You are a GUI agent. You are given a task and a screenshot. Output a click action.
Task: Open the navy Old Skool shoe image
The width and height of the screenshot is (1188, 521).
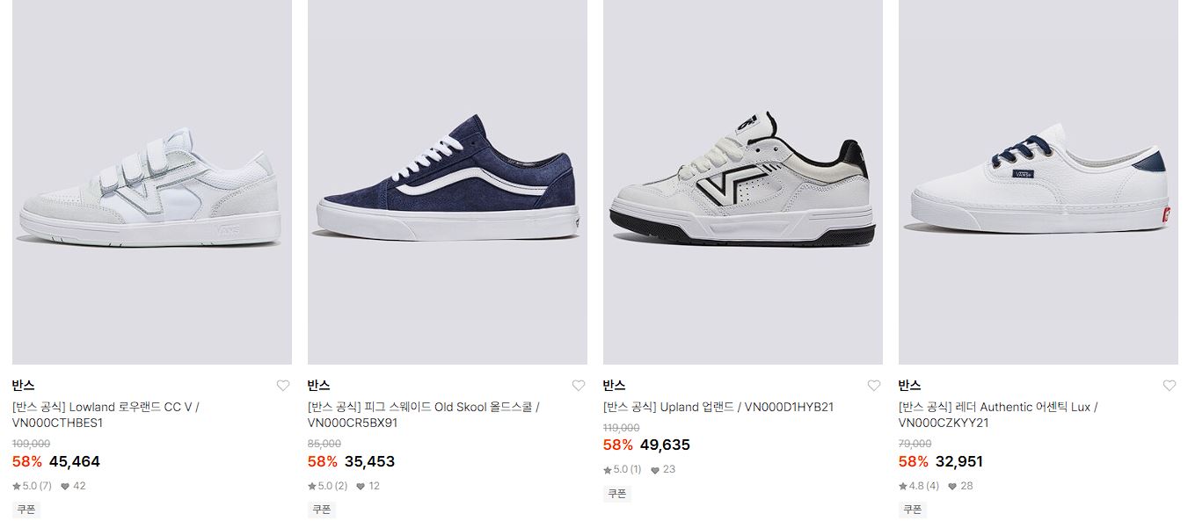(x=448, y=182)
